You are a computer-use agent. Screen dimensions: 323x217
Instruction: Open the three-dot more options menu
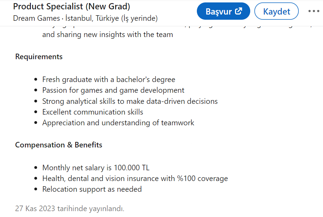tap(314, 11)
